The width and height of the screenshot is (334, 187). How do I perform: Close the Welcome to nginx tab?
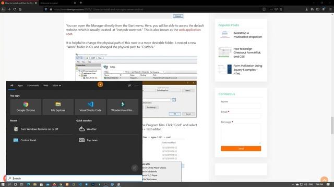75,3
